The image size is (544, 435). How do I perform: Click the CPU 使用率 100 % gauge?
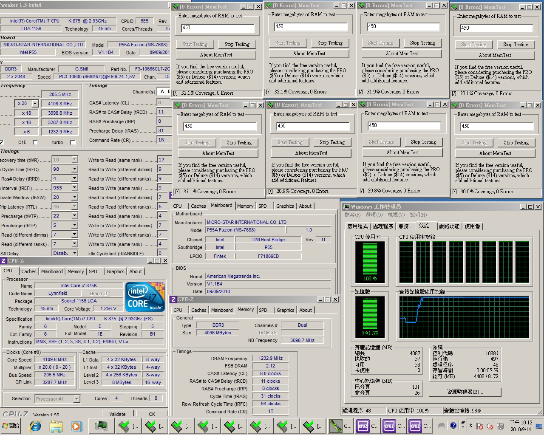pos(370,262)
